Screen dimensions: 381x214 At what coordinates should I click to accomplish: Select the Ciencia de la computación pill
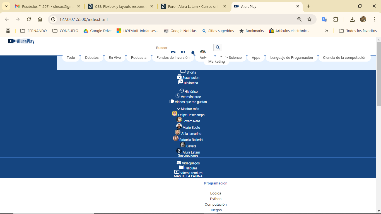coord(345,57)
